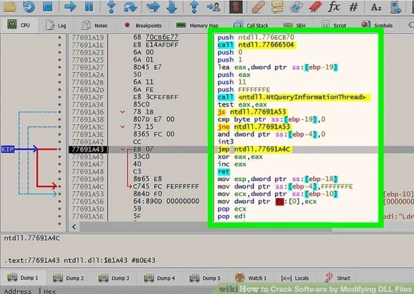The image size is (414, 294).
Task: Select the jmp ntdll.77691A4C instruction
Action: [x=254, y=149]
